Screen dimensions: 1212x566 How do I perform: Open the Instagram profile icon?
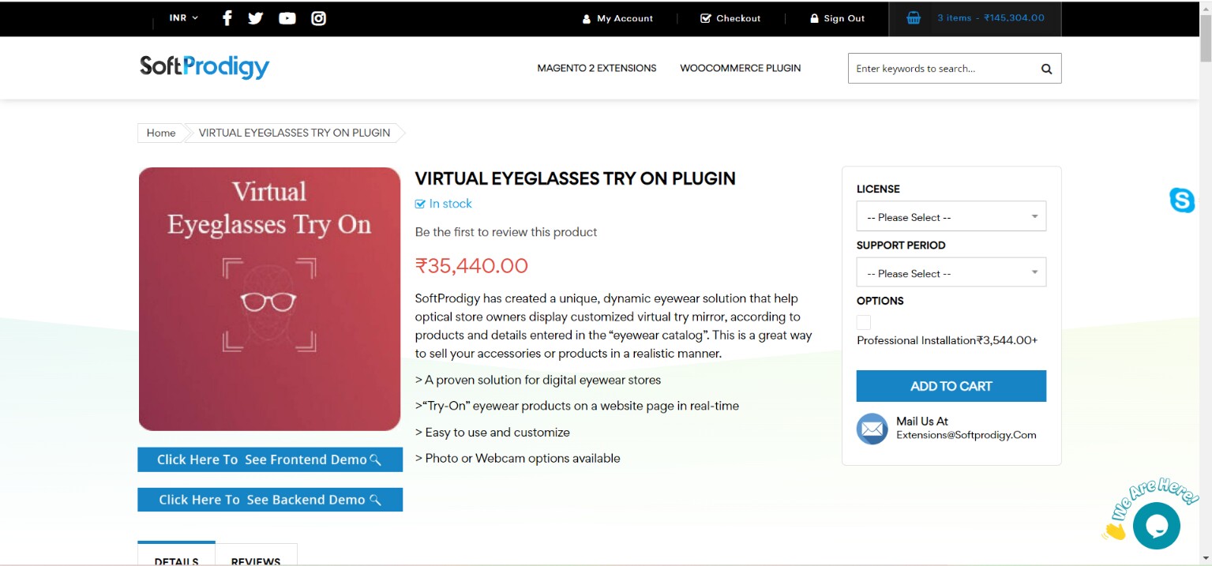point(317,17)
